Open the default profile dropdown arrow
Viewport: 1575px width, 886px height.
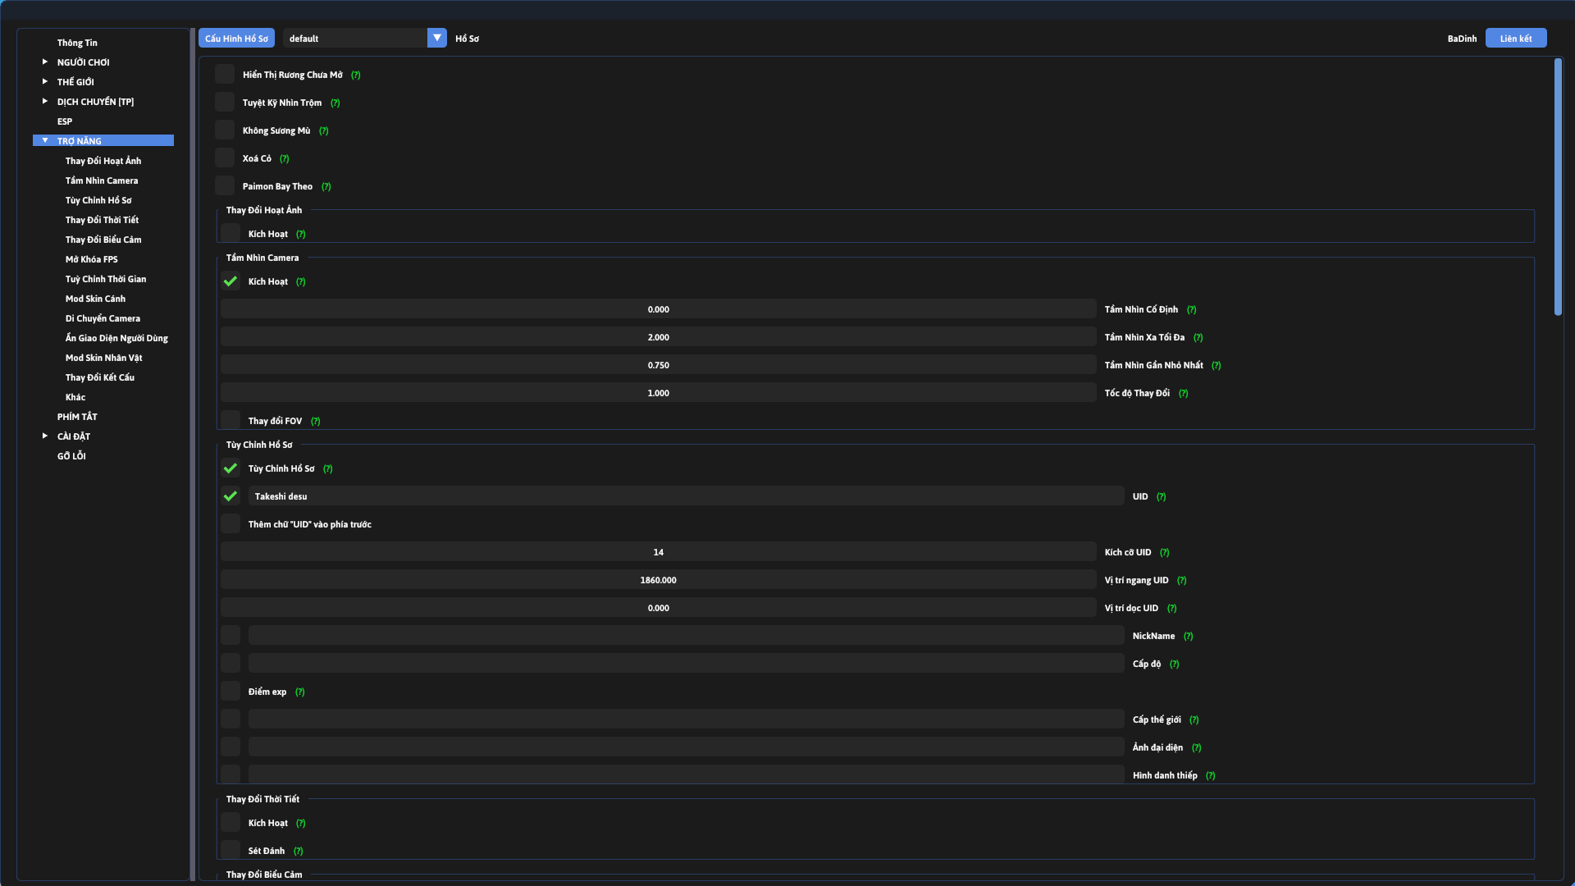437,38
